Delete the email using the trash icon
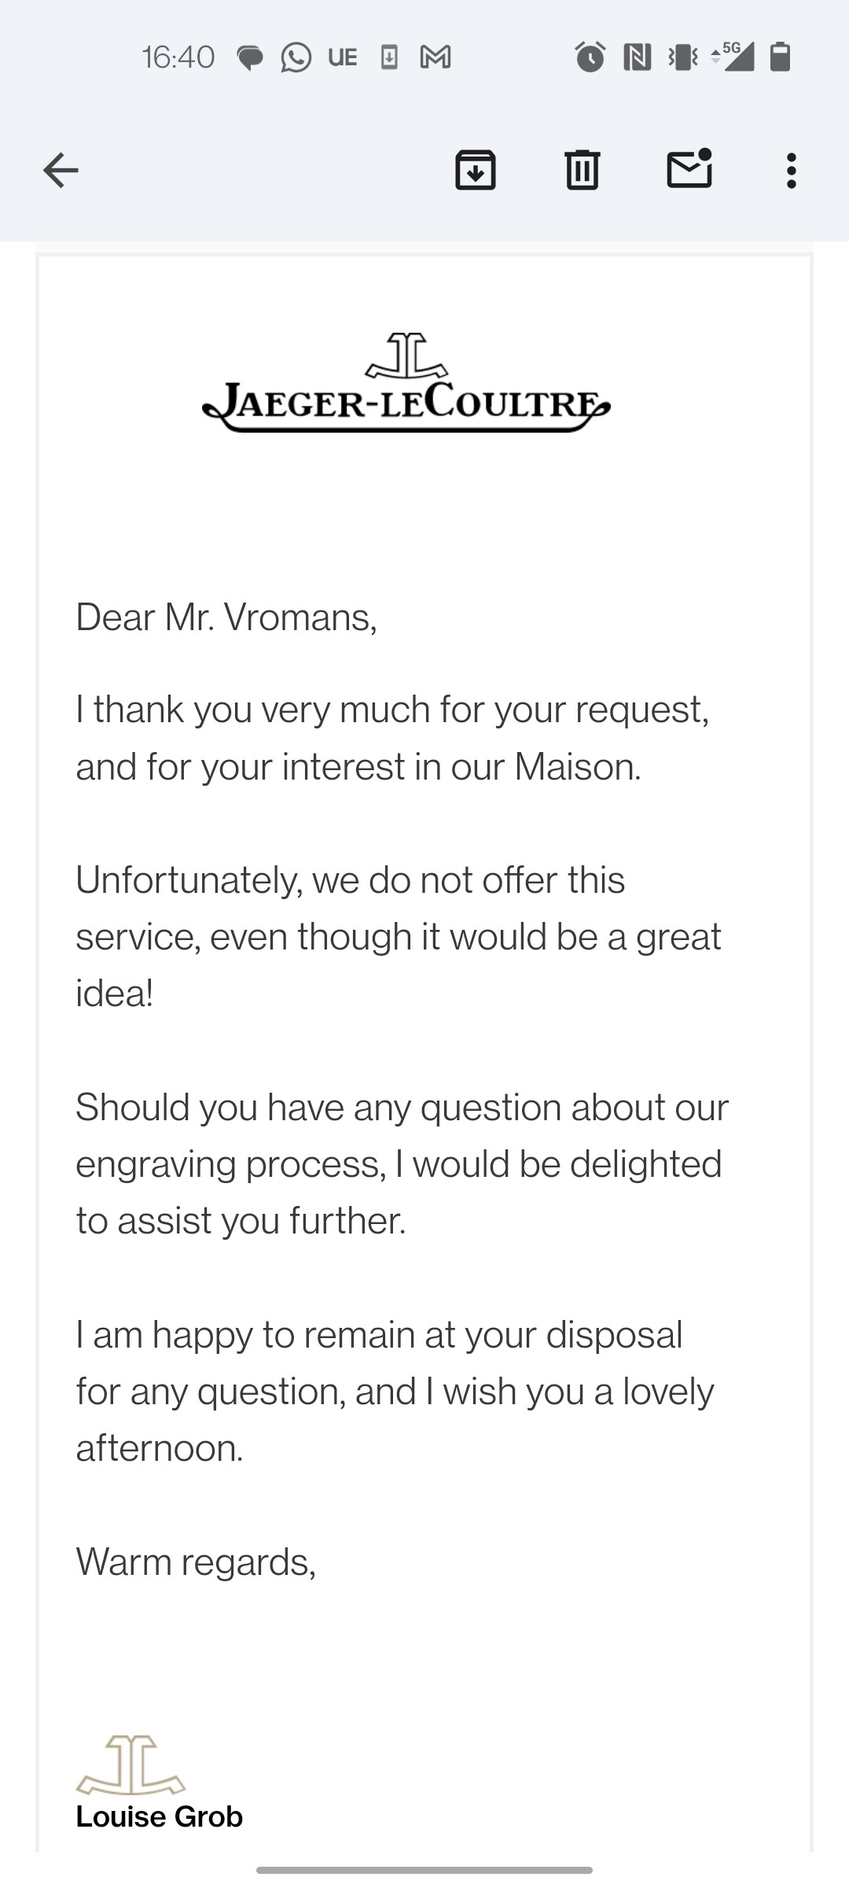This screenshot has width=849, height=1888. [583, 170]
